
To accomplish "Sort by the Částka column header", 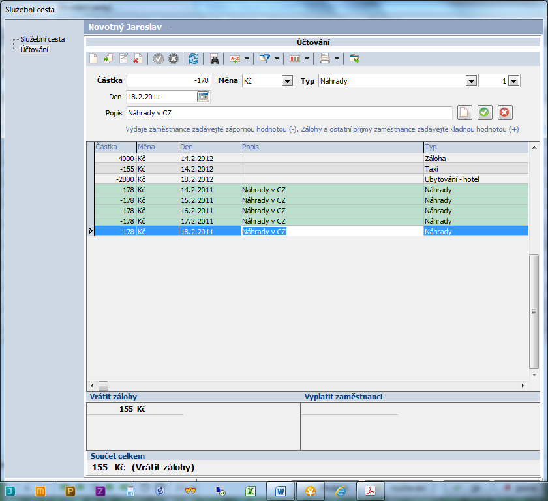I will [115, 147].
